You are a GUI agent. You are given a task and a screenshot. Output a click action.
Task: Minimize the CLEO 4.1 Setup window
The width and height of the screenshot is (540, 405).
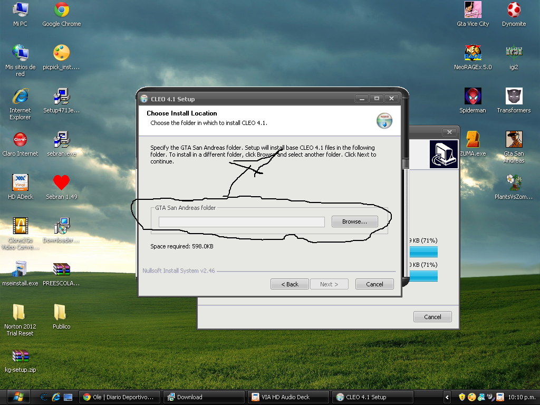coord(362,99)
